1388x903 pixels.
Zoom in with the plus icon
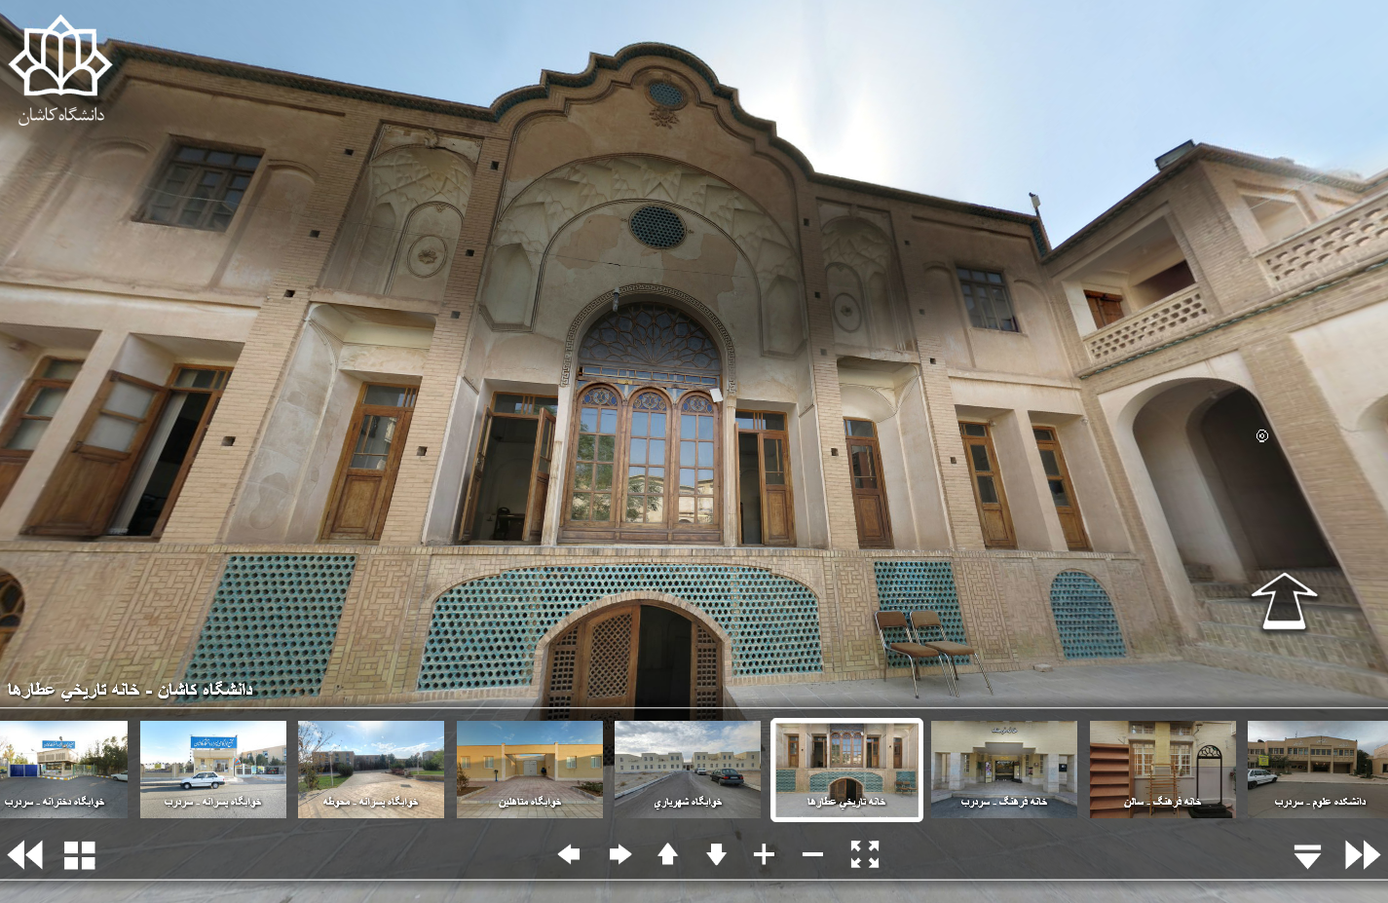pyautogui.click(x=765, y=854)
